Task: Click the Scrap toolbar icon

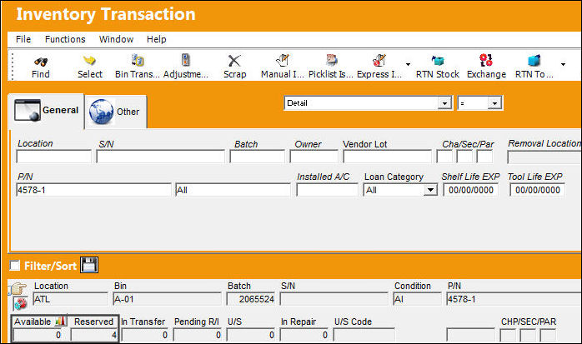Action: point(234,61)
